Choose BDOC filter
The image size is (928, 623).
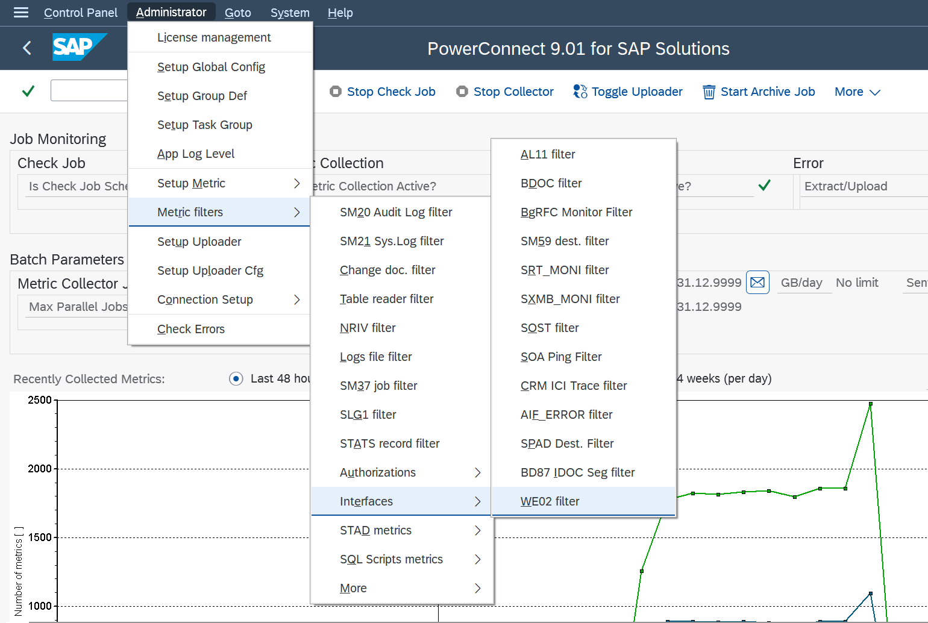coord(583,183)
